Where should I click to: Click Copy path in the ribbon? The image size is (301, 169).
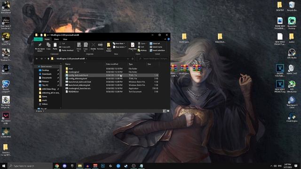pyautogui.click(x=65, y=47)
